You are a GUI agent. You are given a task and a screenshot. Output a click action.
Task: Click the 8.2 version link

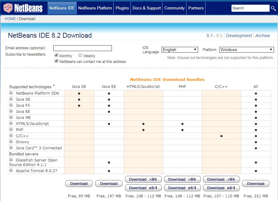pyautogui.click(x=219, y=36)
